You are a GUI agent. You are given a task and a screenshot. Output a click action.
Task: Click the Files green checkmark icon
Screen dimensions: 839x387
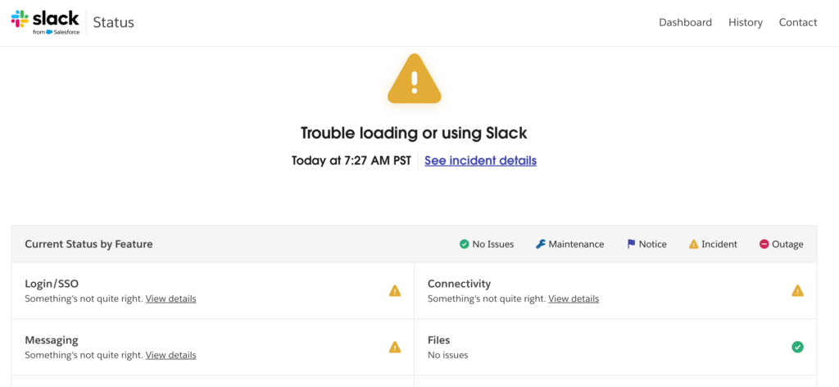[797, 347]
